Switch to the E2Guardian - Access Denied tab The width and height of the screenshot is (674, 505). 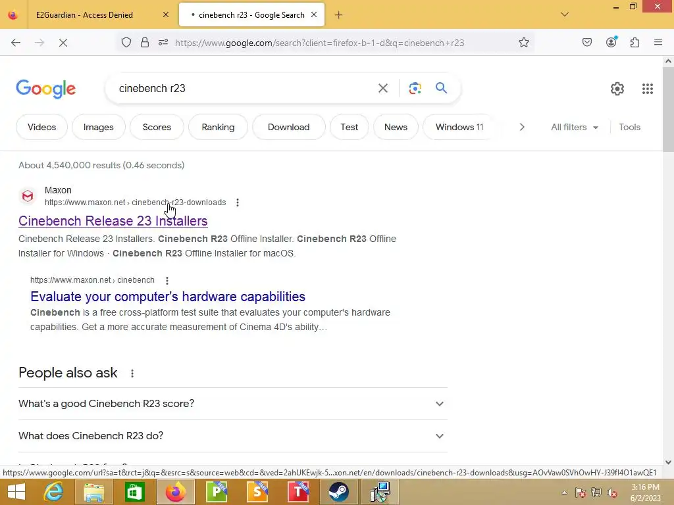point(84,15)
